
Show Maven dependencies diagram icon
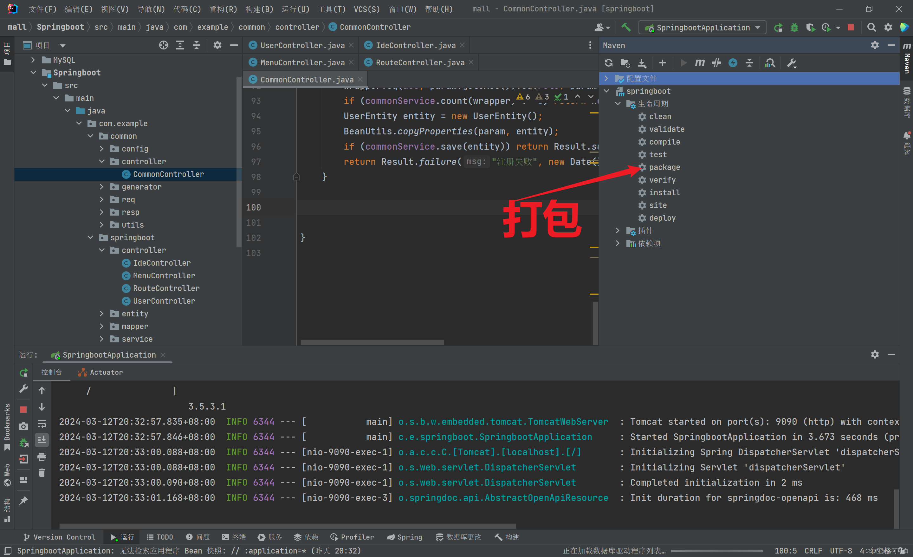click(x=770, y=63)
